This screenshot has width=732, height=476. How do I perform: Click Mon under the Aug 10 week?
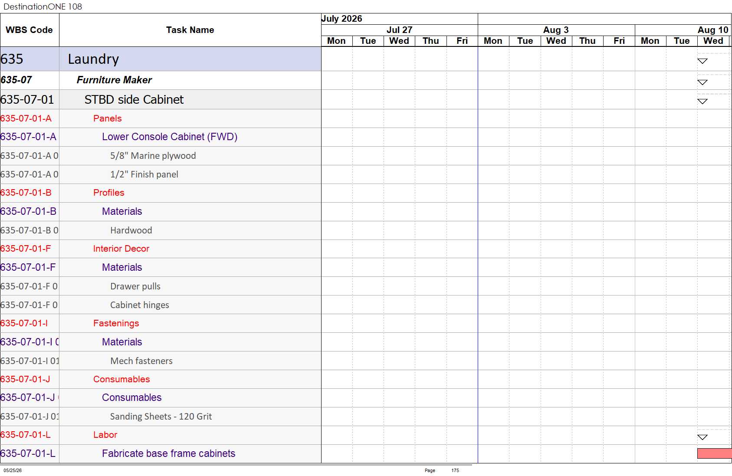point(650,41)
